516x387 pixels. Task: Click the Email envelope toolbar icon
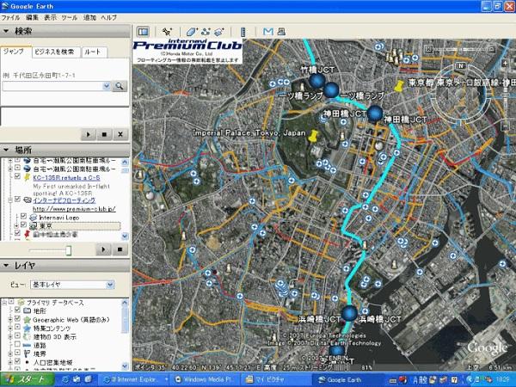[267, 32]
